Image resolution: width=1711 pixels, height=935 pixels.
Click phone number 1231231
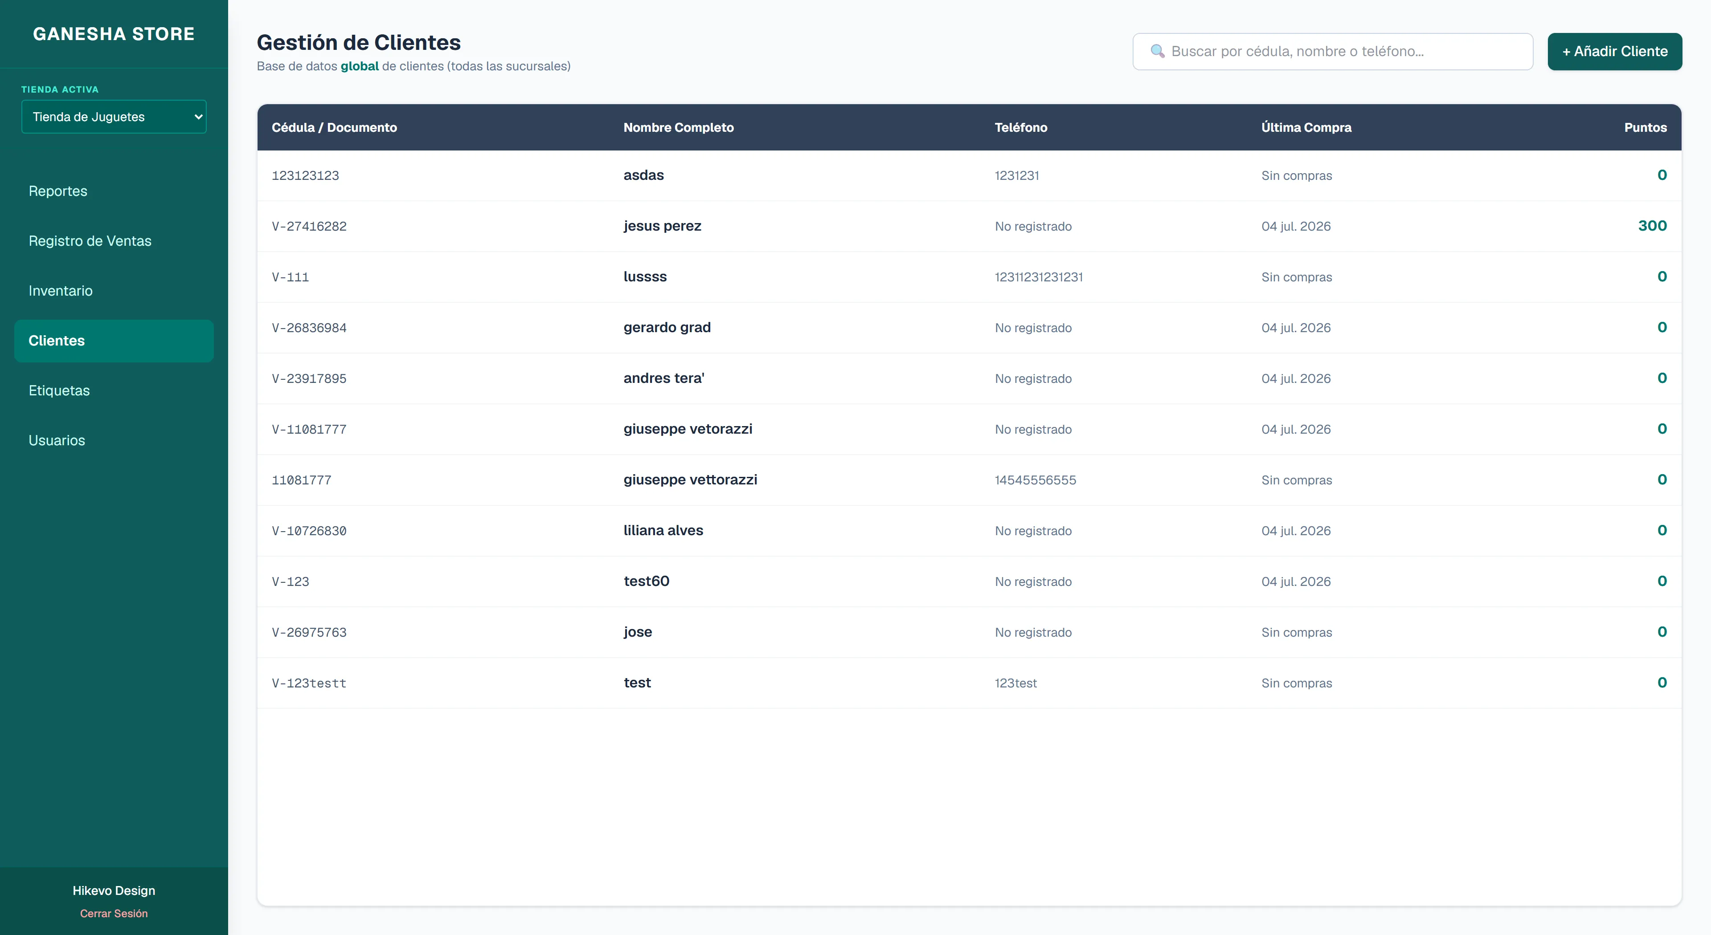(x=1016, y=176)
